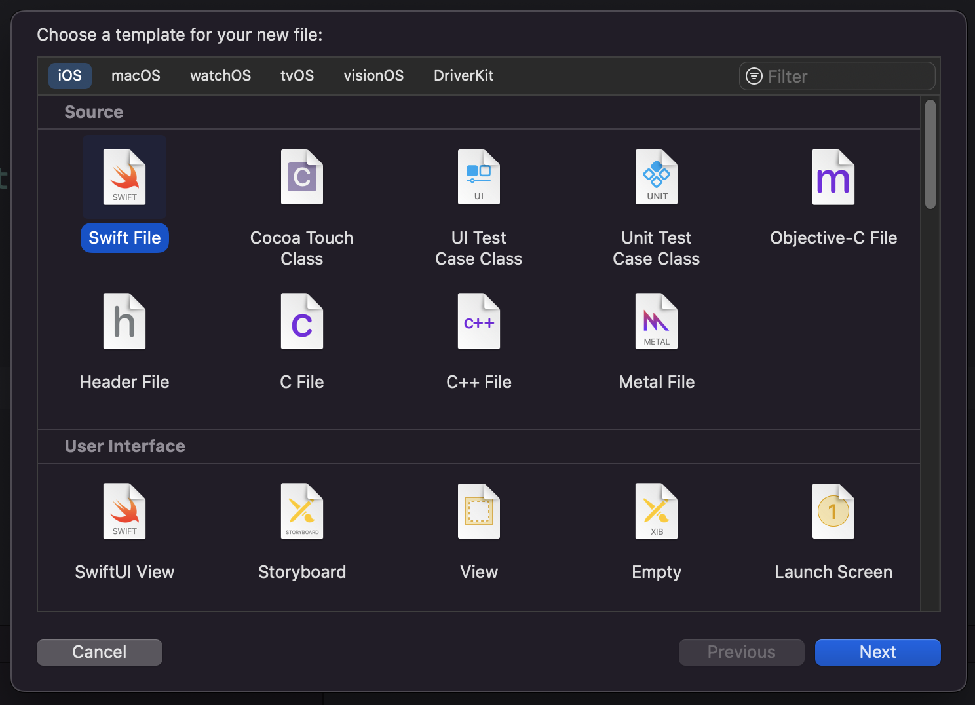Select the Header File template
The image size is (975, 705).
pos(124,342)
